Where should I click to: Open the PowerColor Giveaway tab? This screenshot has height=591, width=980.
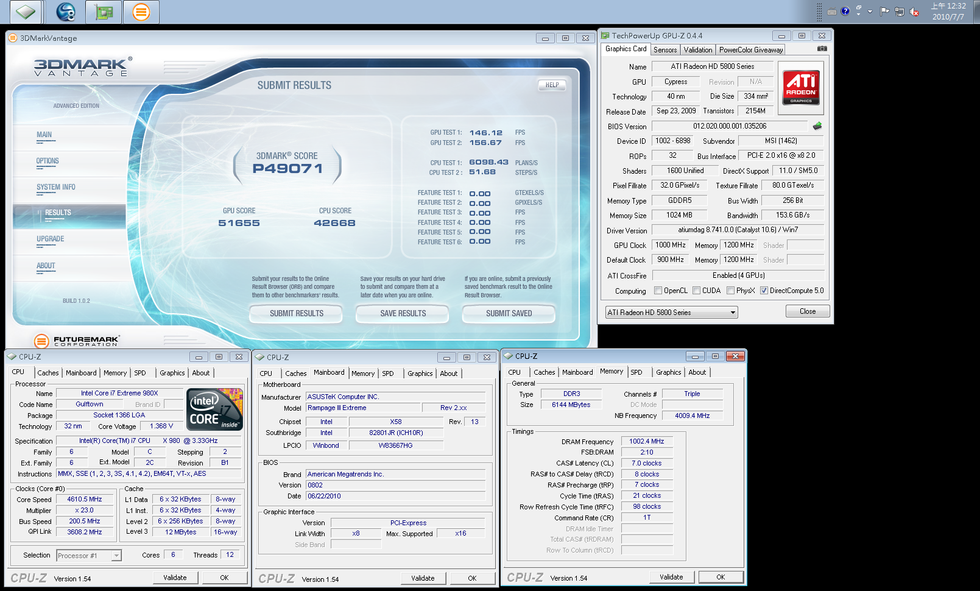[750, 50]
